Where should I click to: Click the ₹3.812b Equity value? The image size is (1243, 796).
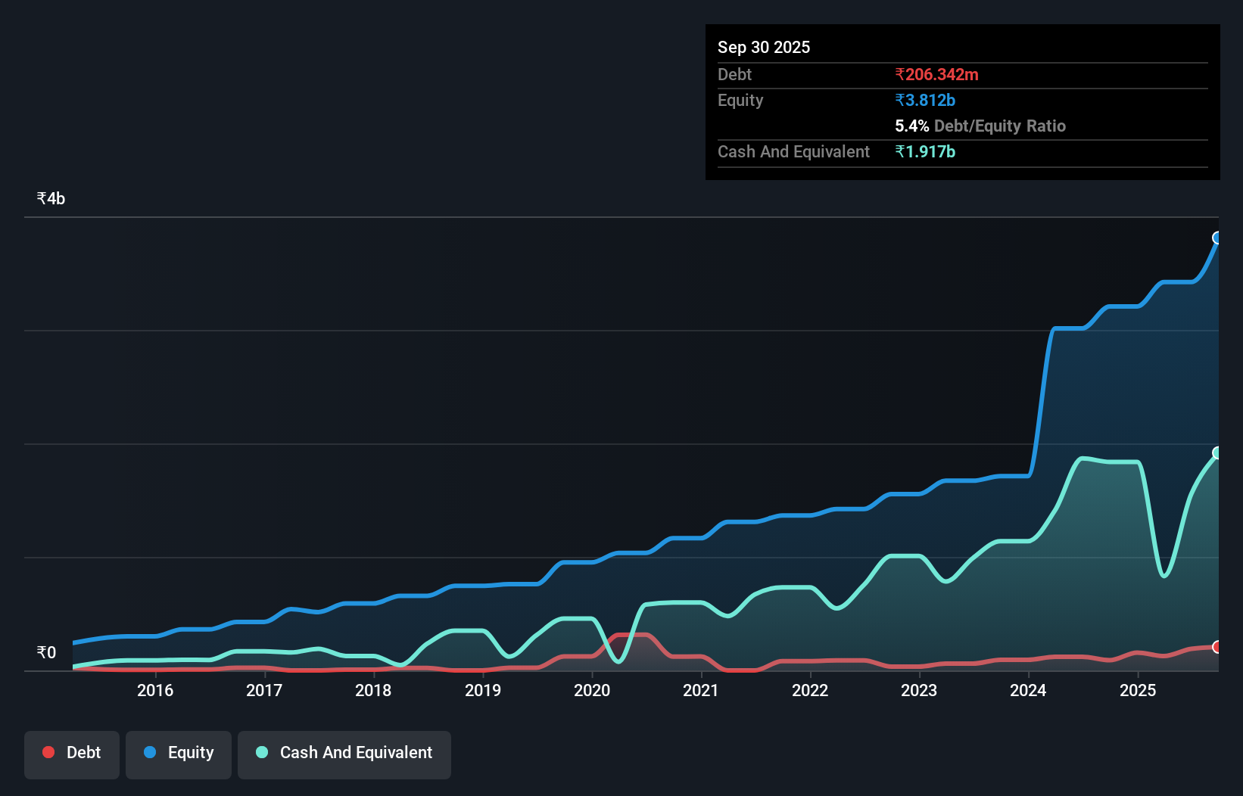tap(924, 100)
